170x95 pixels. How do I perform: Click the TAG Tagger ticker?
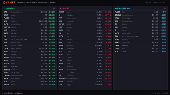(61, 85)
